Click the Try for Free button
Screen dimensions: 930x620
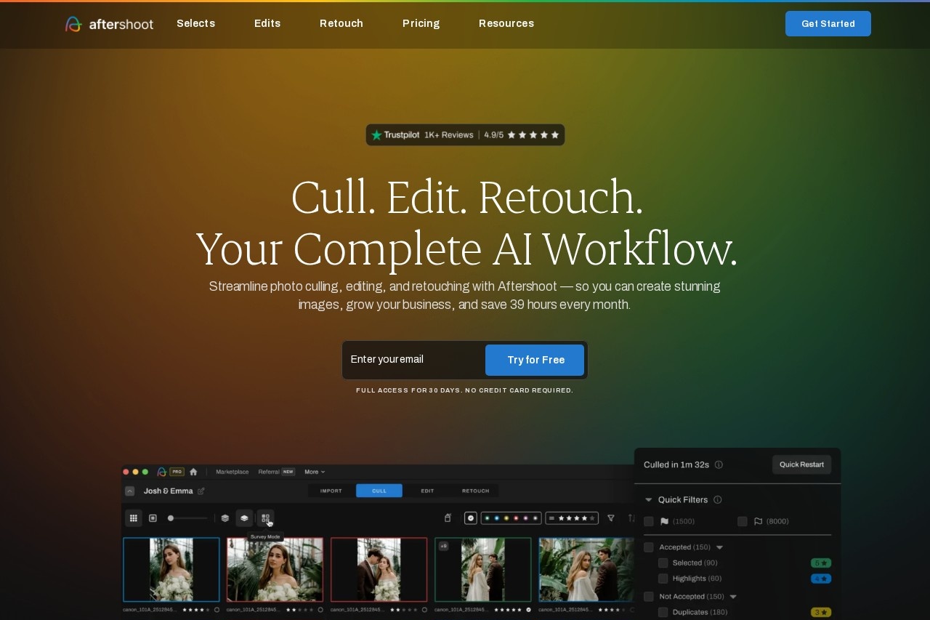coord(535,360)
